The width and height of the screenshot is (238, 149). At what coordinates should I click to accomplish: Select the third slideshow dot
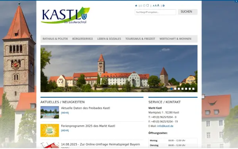click(x=179, y=89)
